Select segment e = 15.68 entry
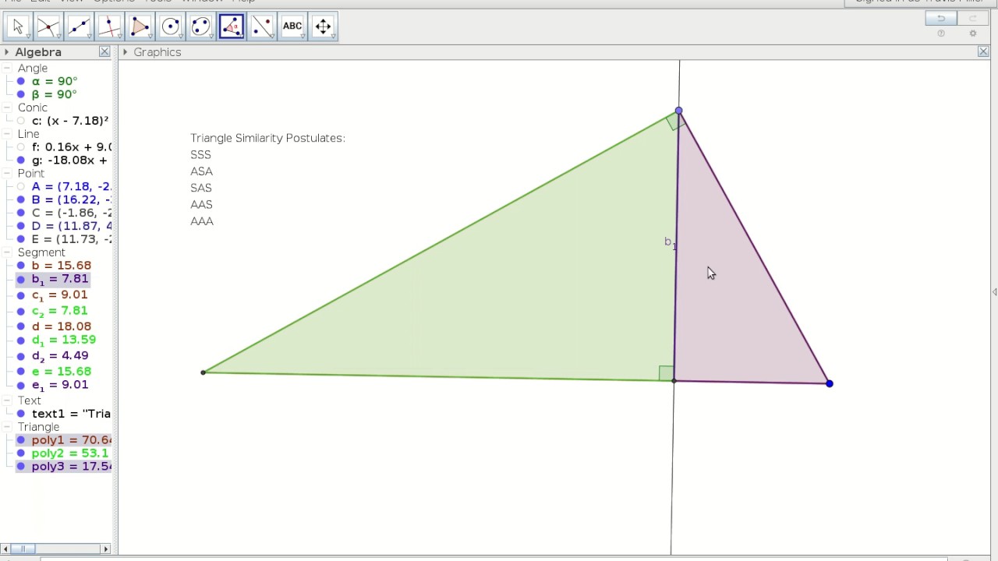The height and width of the screenshot is (561, 998). (61, 372)
